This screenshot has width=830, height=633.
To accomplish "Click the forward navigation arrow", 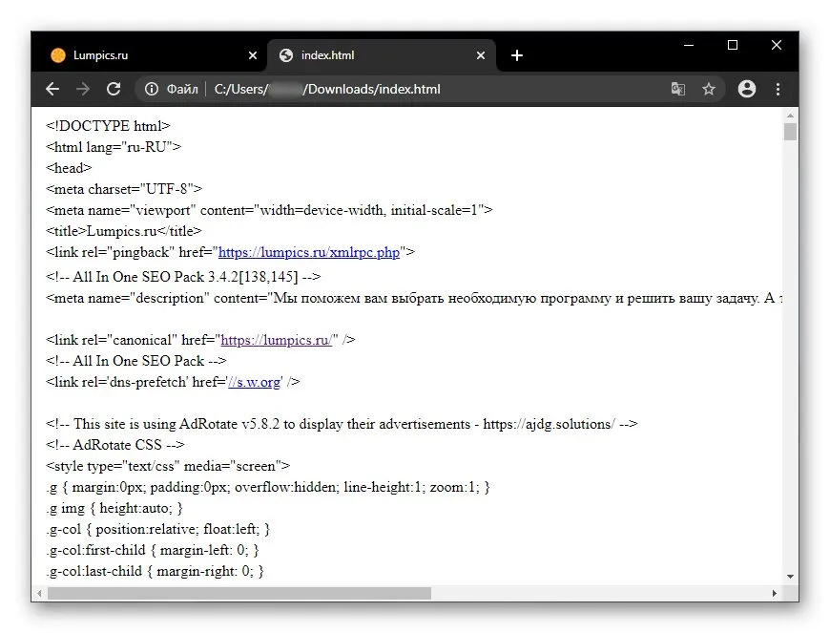I will coord(83,89).
